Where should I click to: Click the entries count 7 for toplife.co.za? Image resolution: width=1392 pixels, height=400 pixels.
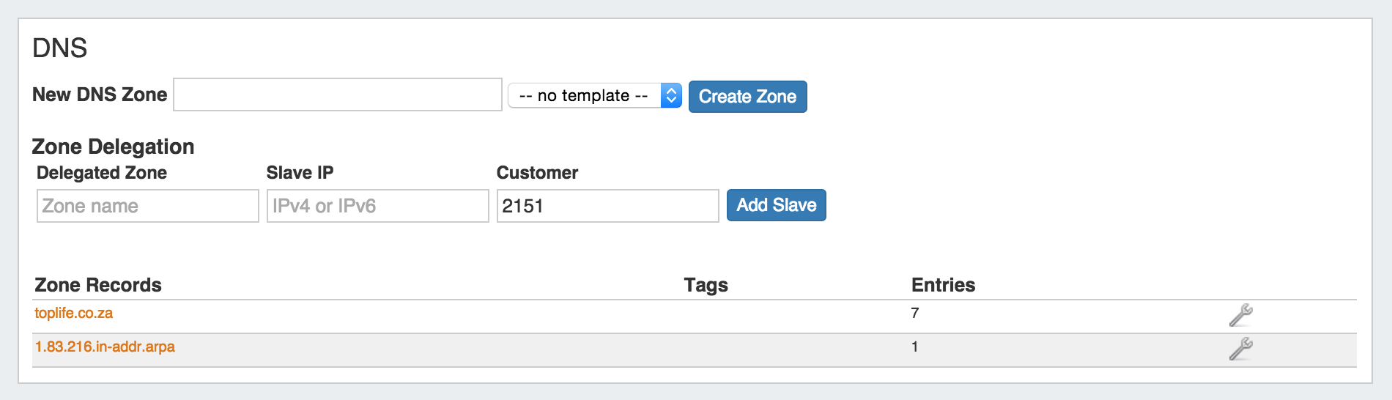click(915, 313)
